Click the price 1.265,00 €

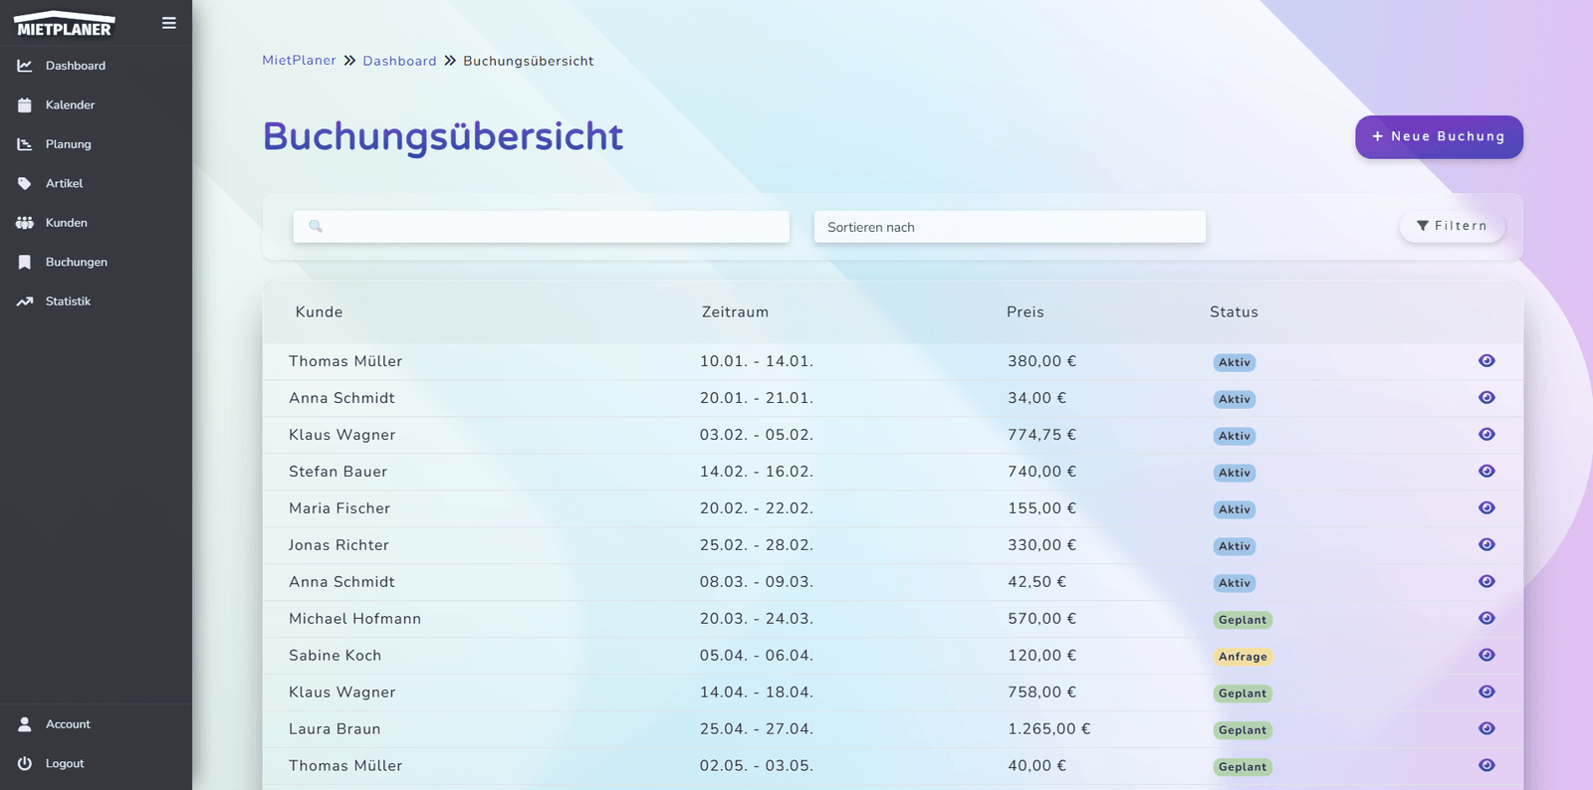point(1049,729)
